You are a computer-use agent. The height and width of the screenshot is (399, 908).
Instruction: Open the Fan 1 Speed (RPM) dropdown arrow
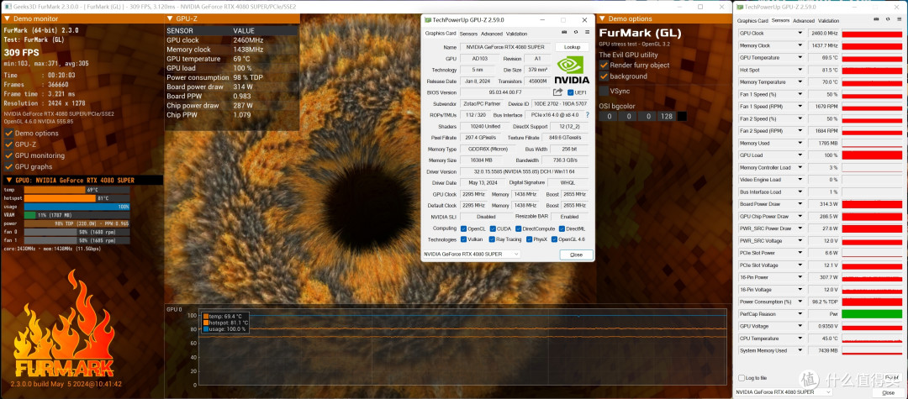(x=800, y=107)
